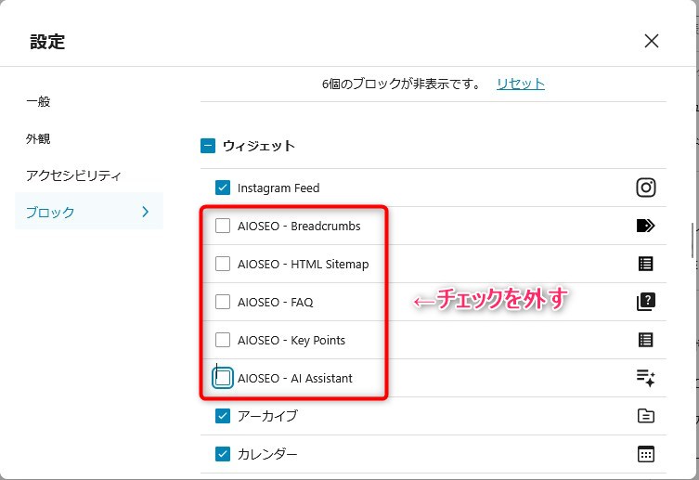Image resolution: width=699 pixels, height=480 pixels.
Task: Click the AIOSEO - Breadcrumbs label
Action: click(299, 226)
